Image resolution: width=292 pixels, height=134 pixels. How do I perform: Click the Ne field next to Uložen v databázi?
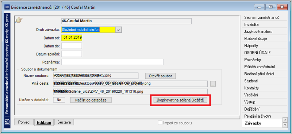[x=59, y=100]
